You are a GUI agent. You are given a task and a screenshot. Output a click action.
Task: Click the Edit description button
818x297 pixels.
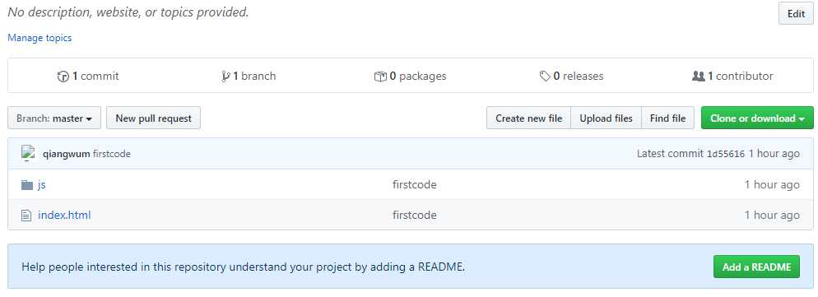(x=796, y=14)
